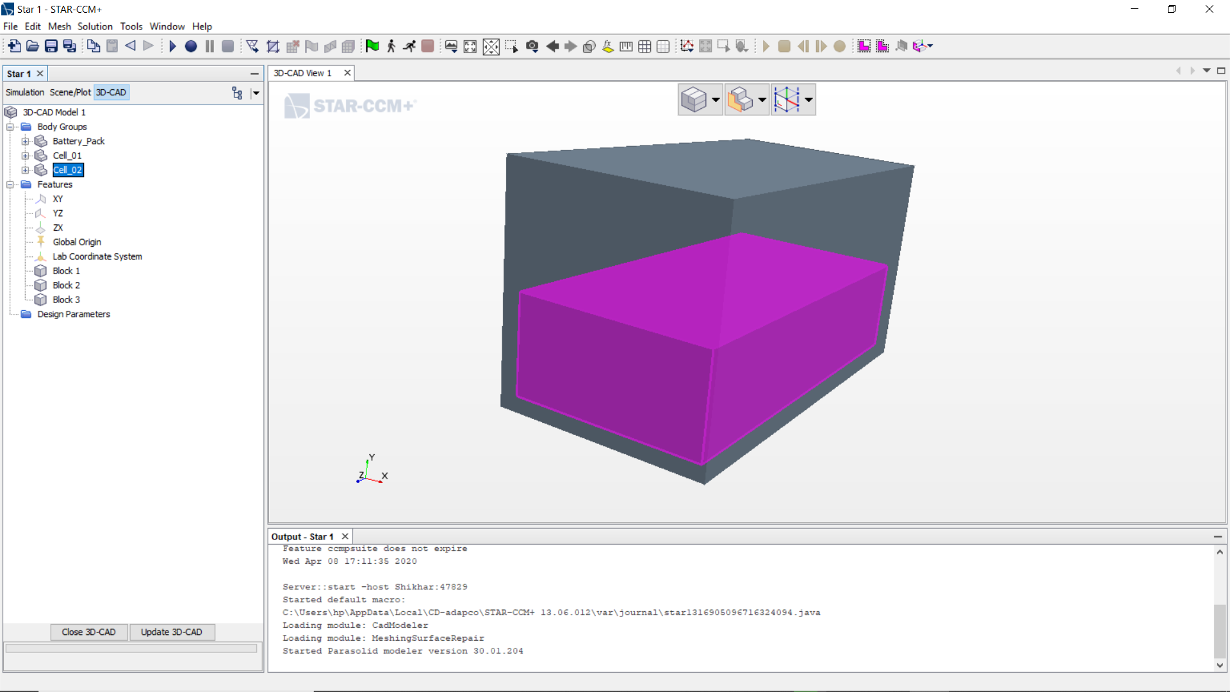Viewport: 1230px width, 692px height.
Task: Expand the Cell_01 body group
Action: coord(25,156)
